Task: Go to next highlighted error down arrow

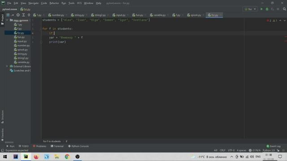Action: coord(284,21)
